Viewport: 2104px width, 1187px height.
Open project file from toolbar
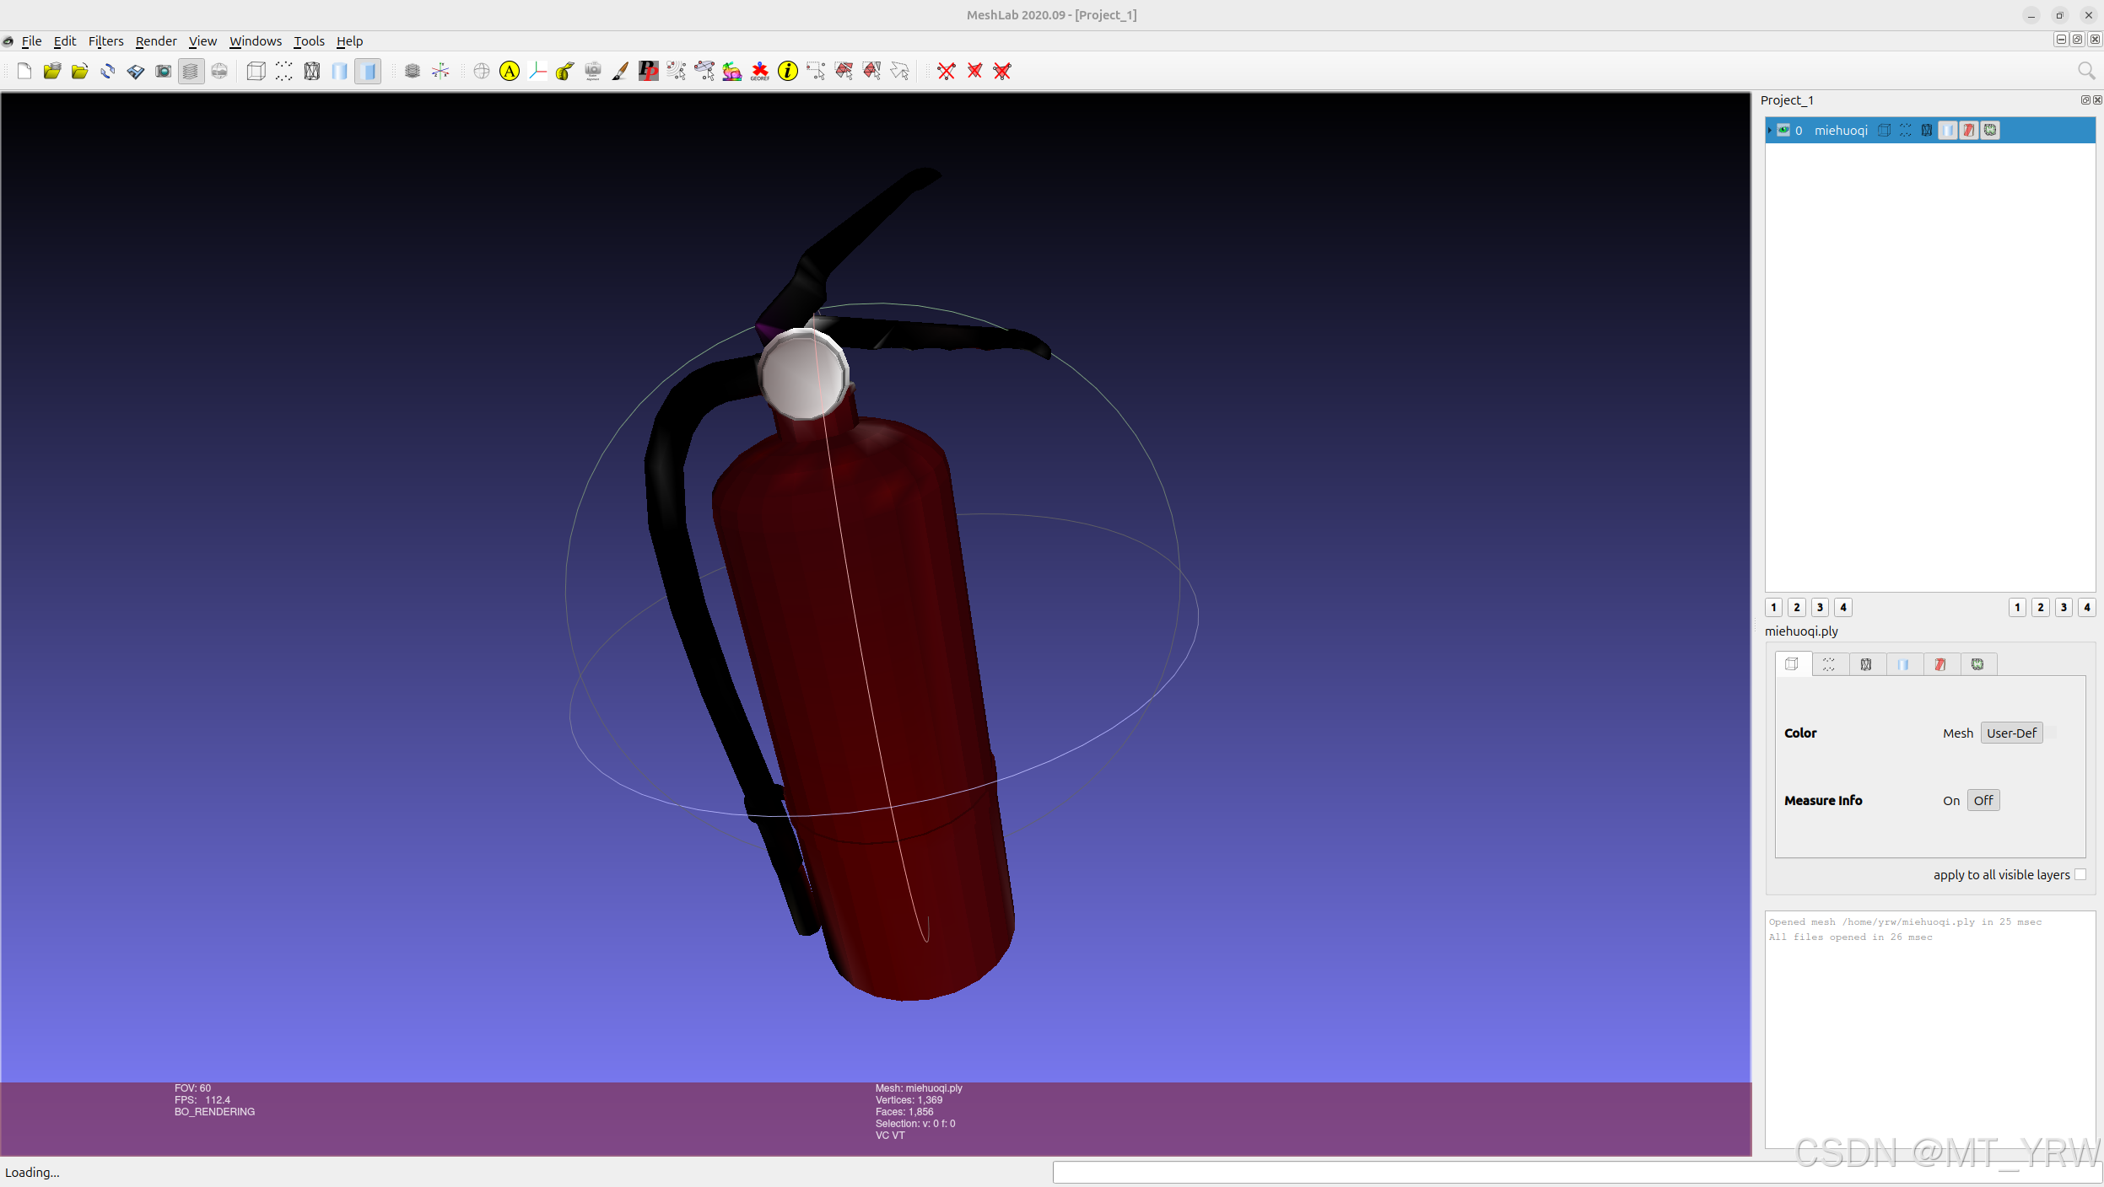pos(52,72)
